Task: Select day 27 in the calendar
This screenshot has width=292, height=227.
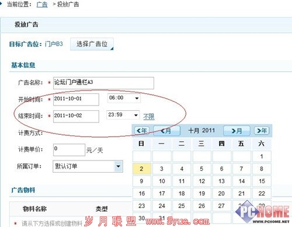Action: click(221, 205)
